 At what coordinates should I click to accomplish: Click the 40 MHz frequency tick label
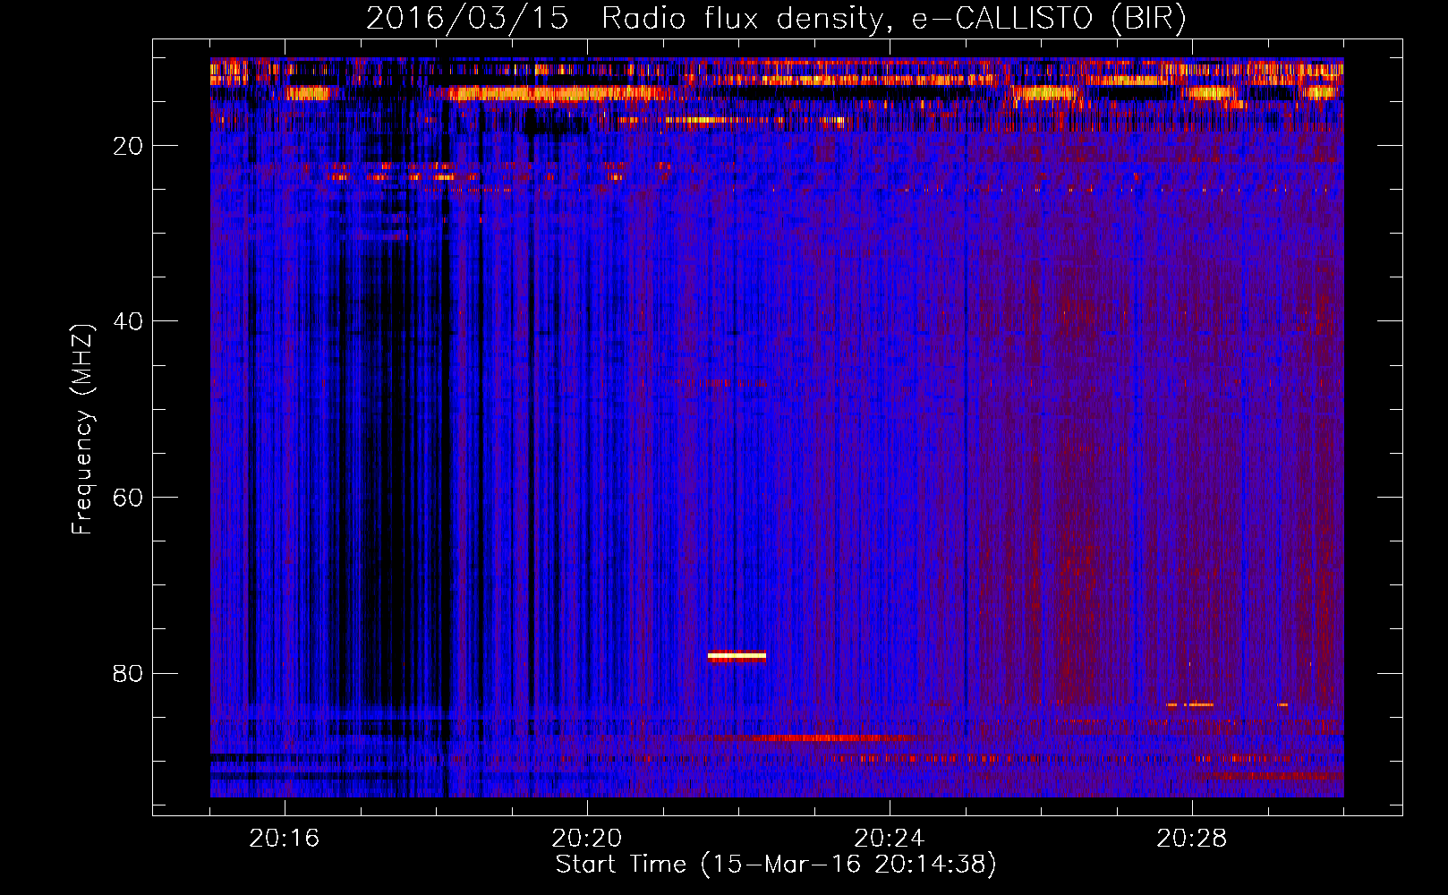click(x=128, y=321)
